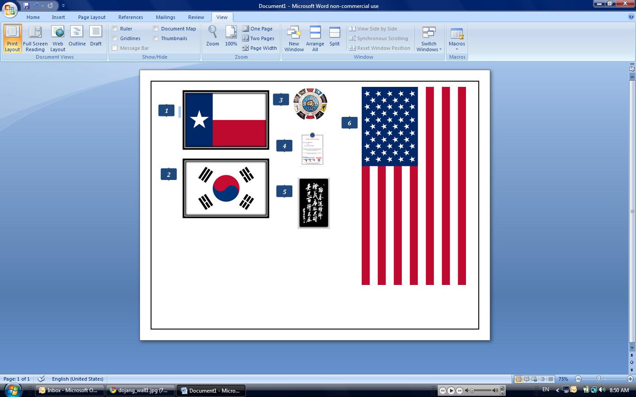
Task: Click the Page Width button
Action: 260,48
